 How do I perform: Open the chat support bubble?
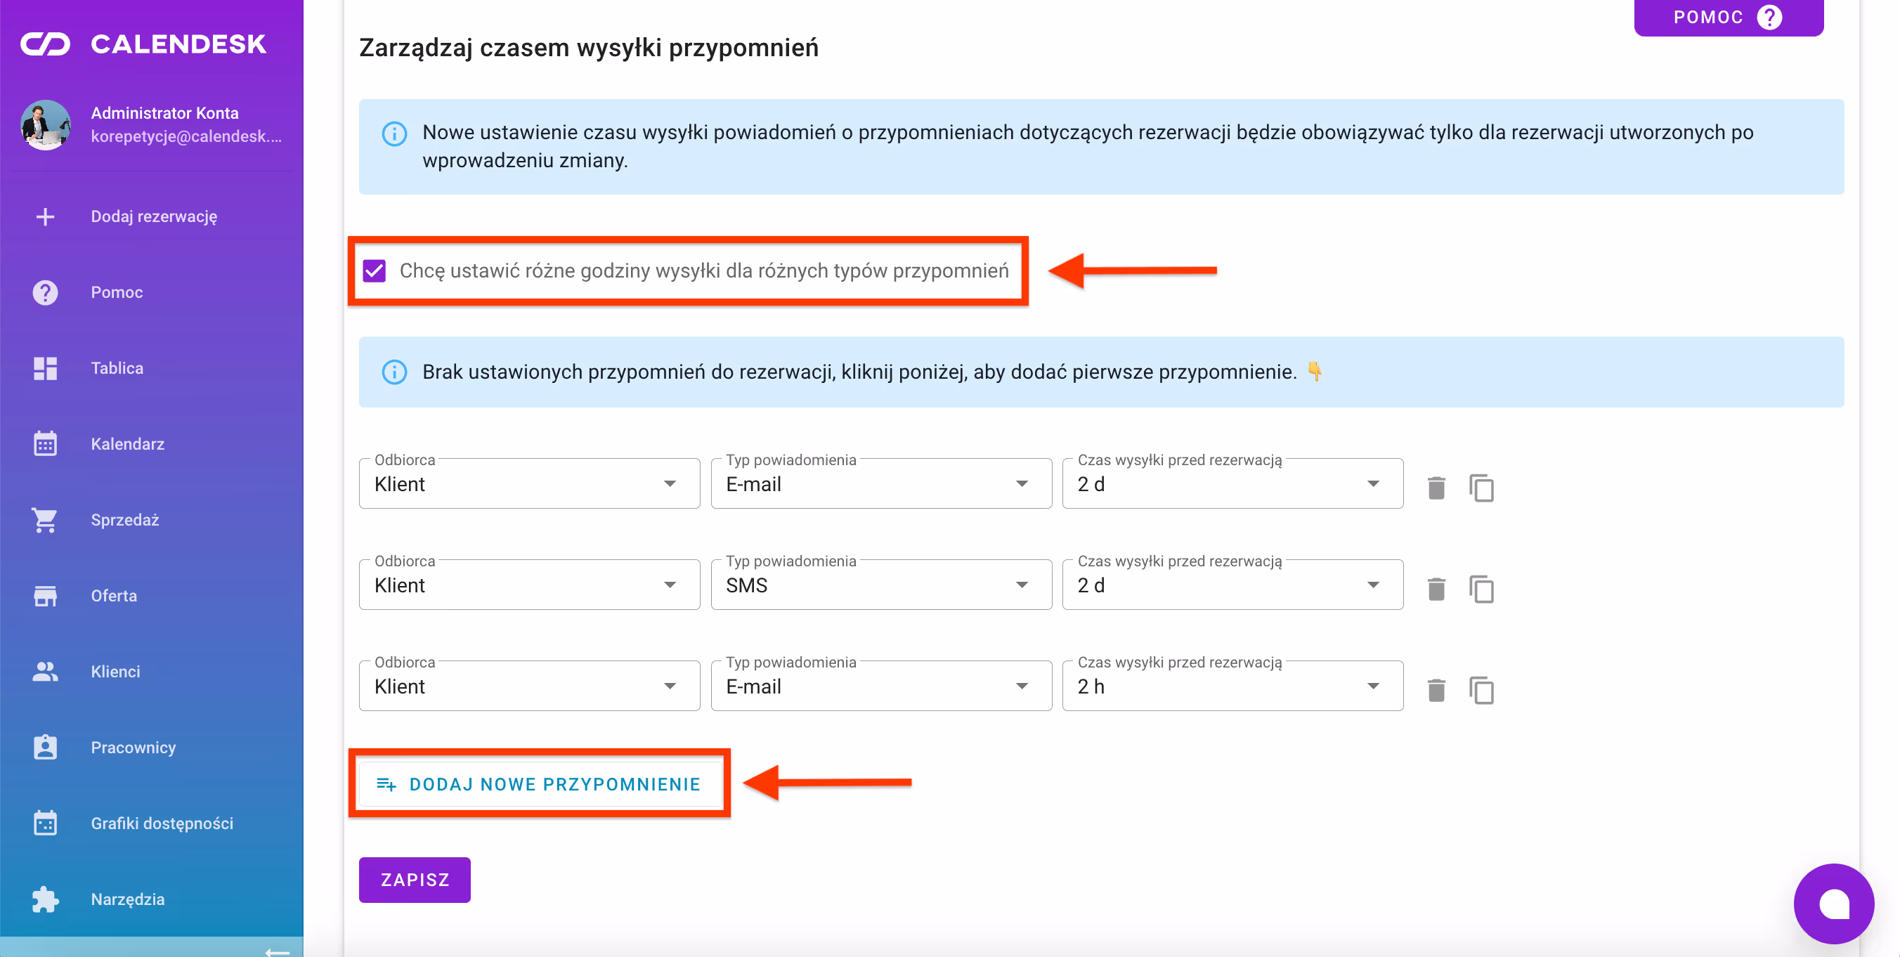point(1833,903)
